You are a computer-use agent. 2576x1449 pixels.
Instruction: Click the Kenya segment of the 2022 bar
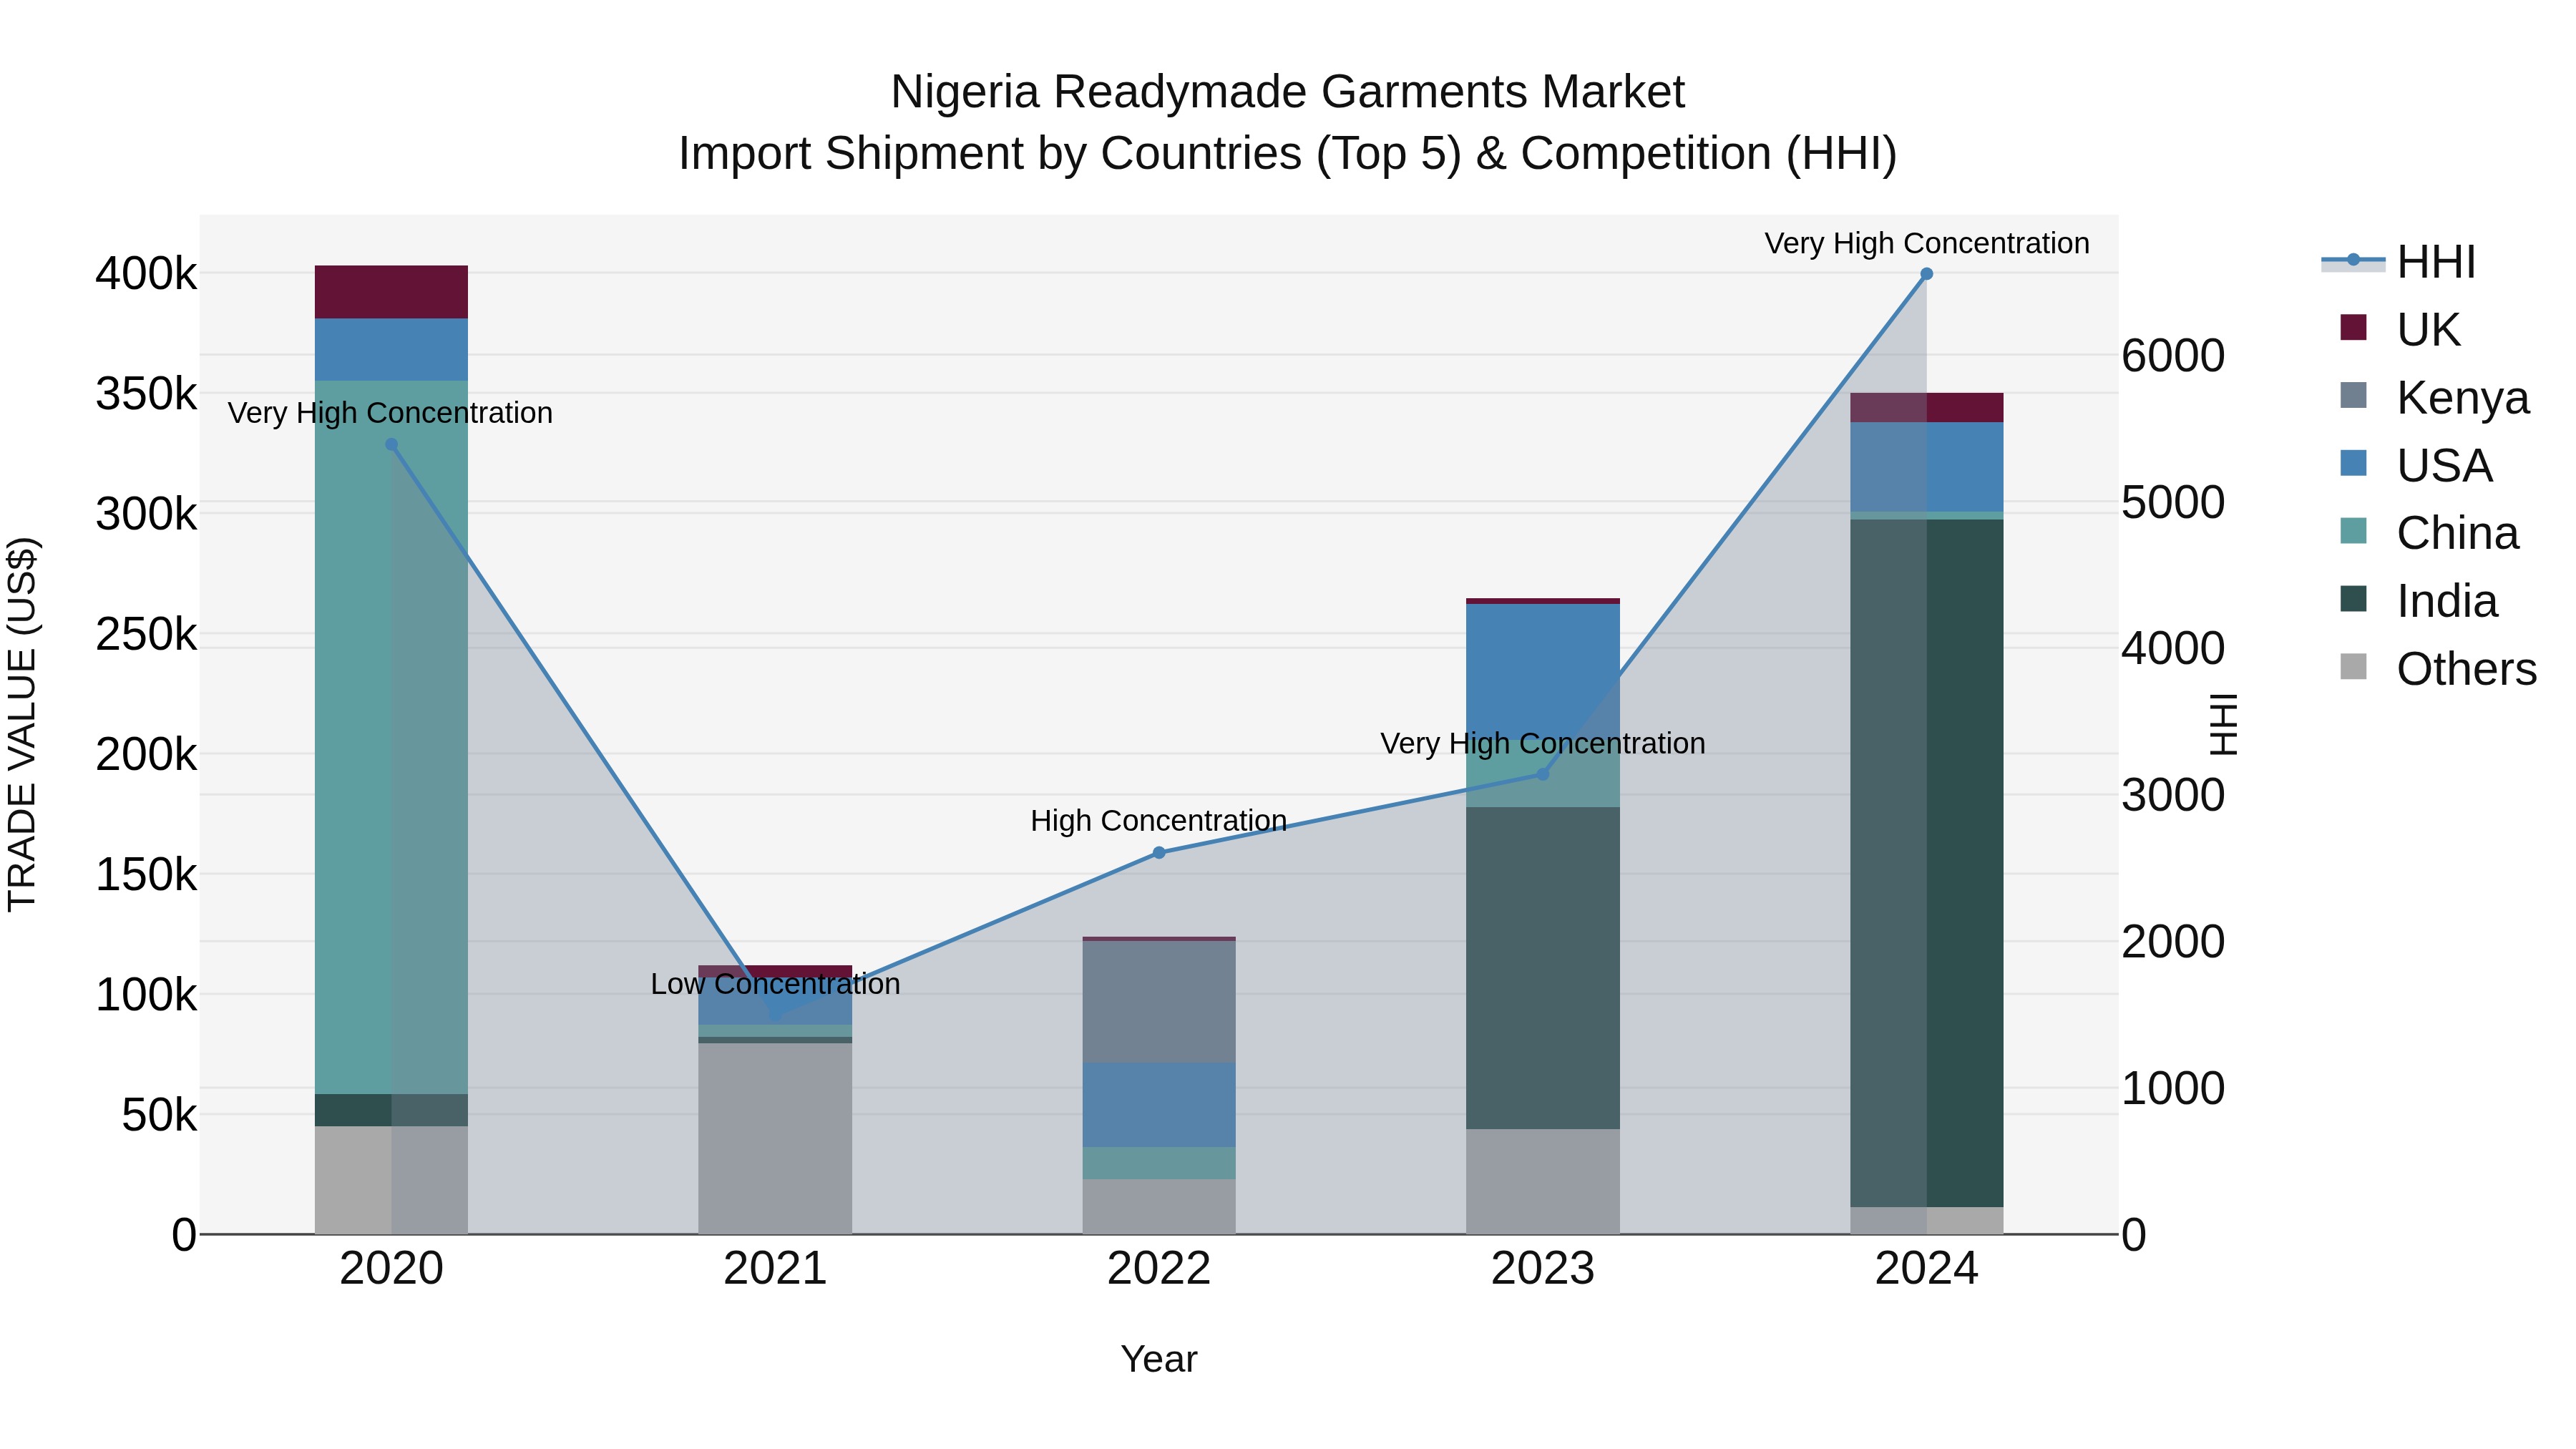pyautogui.click(x=1159, y=1002)
